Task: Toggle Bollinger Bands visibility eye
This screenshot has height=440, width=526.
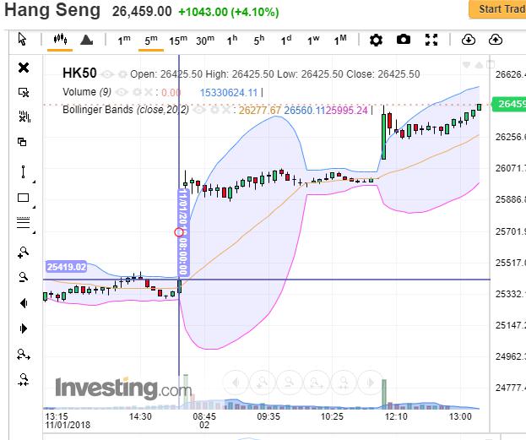Action: [x=199, y=110]
